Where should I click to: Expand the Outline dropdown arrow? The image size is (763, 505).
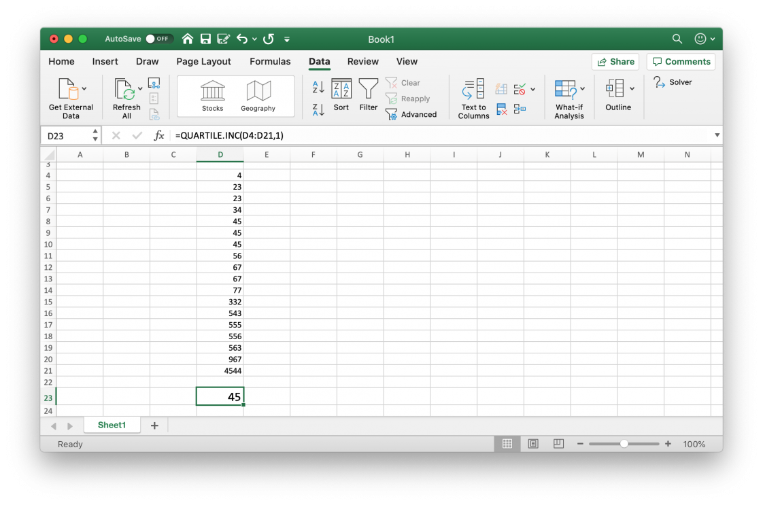[x=632, y=88]
